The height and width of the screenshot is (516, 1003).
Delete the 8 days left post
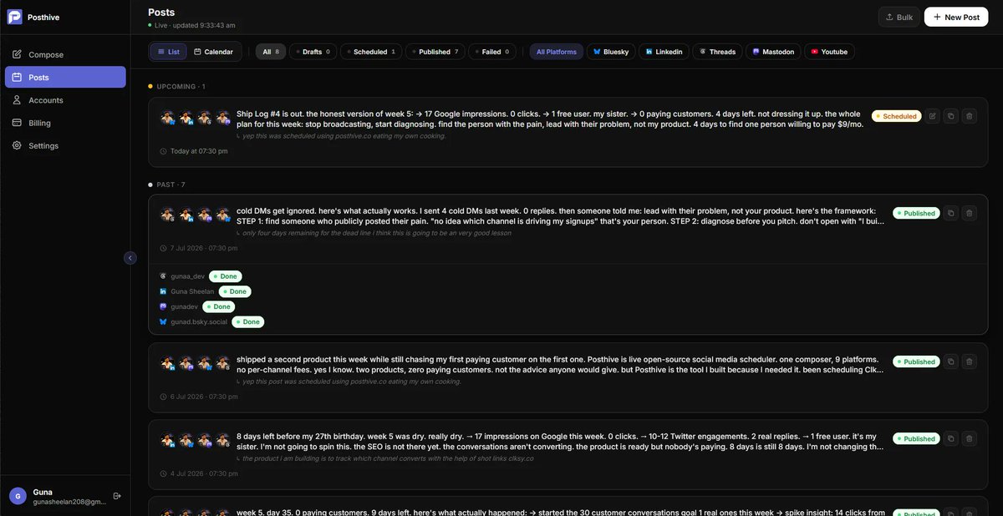click(970, 438)
